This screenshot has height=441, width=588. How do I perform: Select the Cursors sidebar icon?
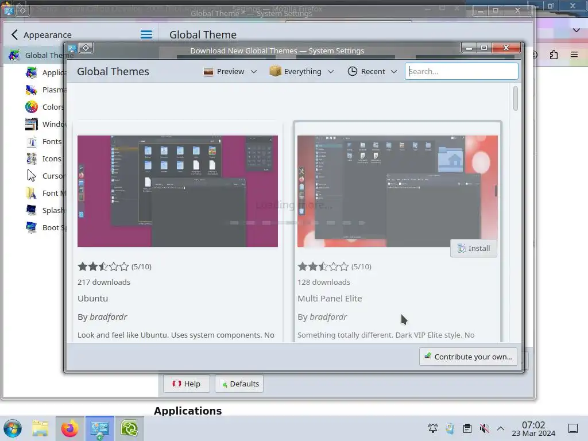coord(32,176)
